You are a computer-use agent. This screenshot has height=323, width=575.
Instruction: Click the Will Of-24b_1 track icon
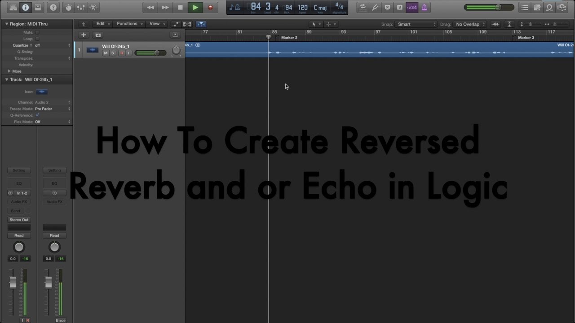point(93,50)
